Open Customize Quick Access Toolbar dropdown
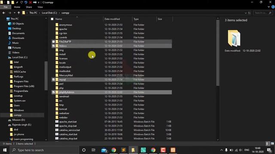275x154 pixels. coord(39,3)
